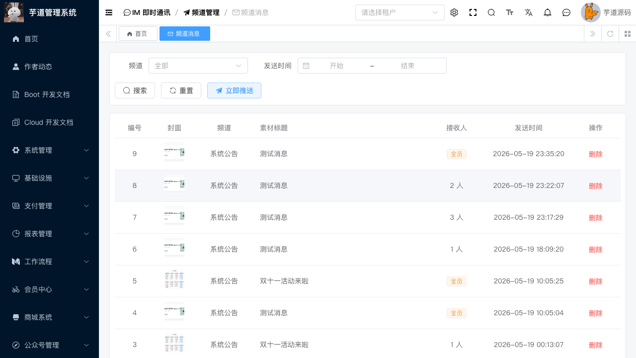The height and width of the screenshot is (358, 636).
Task: Open cover thumbnail of message 9
Action: click(174, 153)
